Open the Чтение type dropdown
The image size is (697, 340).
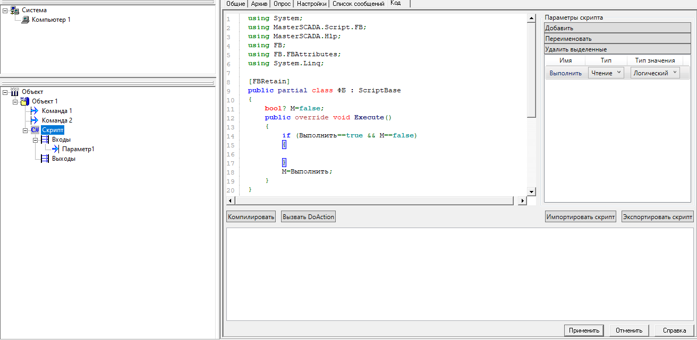(x=606, y=73)
